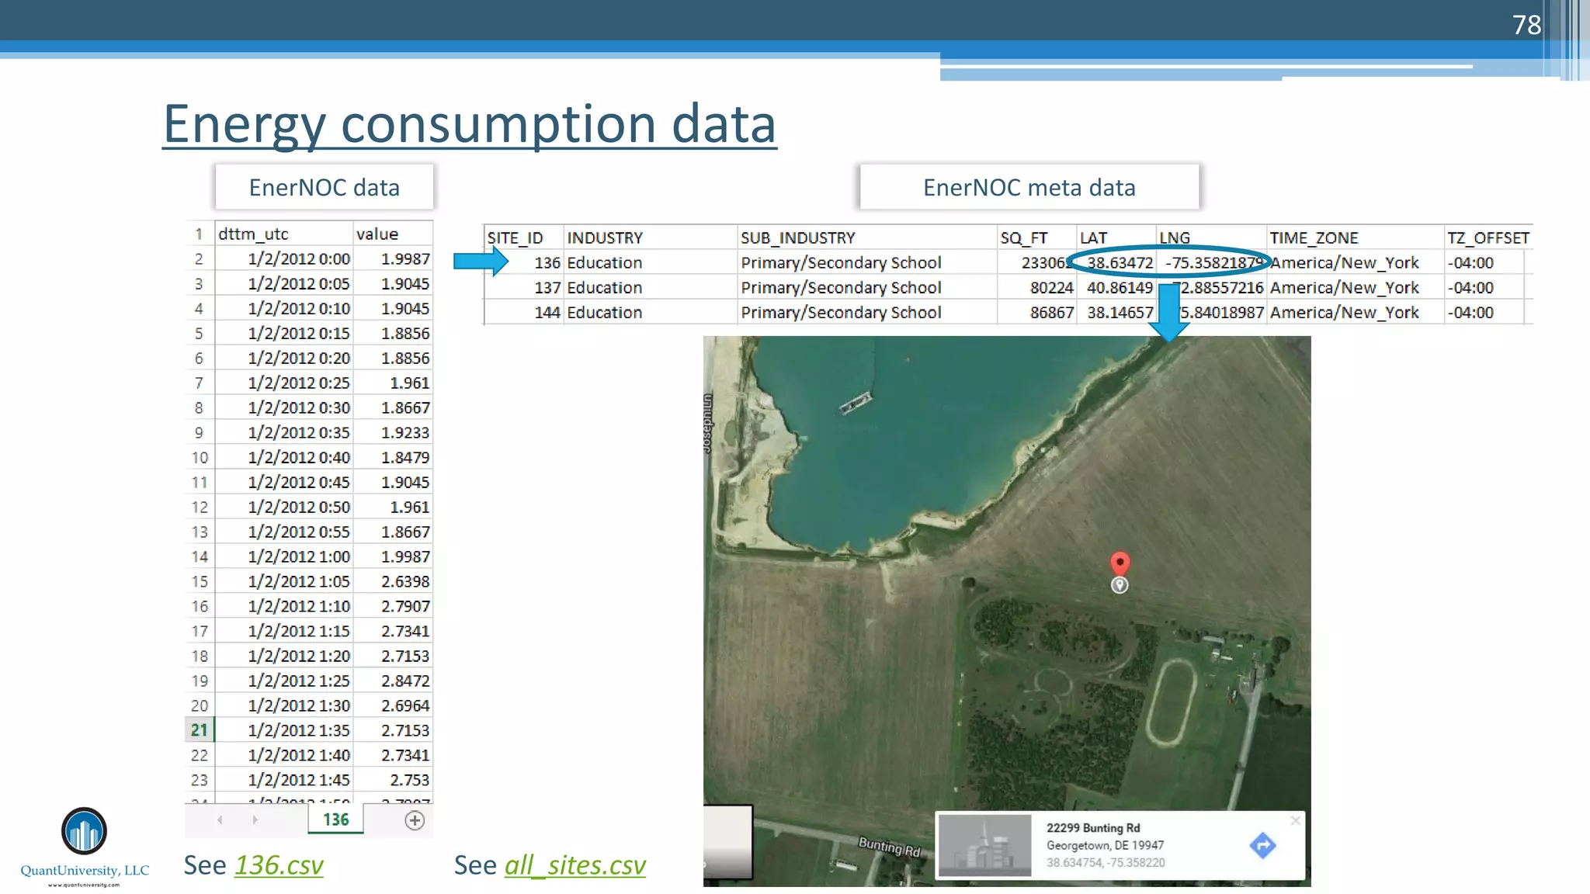Click Georgetown, DE 19947 text in map card
1590x894 pixels.
1105,845
